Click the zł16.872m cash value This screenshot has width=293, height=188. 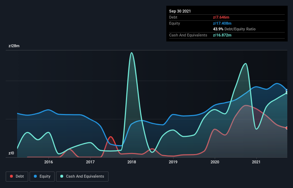tap(222, 35)
